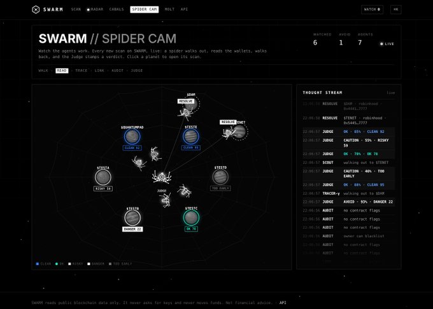Click the 'live' label in Thought Stream

[x=391, y=93]
